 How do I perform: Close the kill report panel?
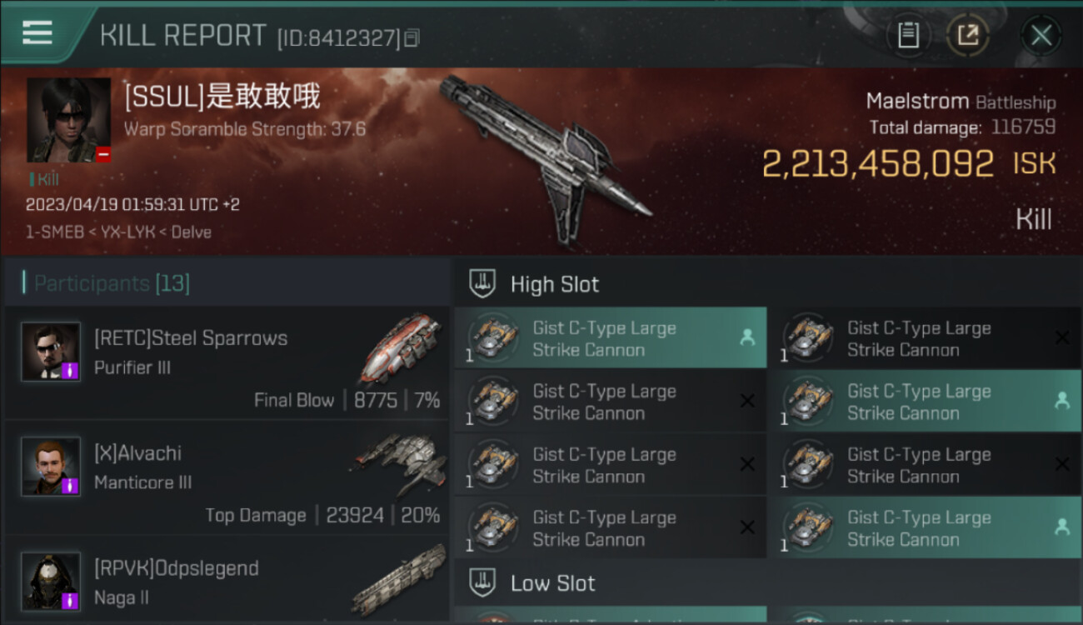[x=1041, y=35]
